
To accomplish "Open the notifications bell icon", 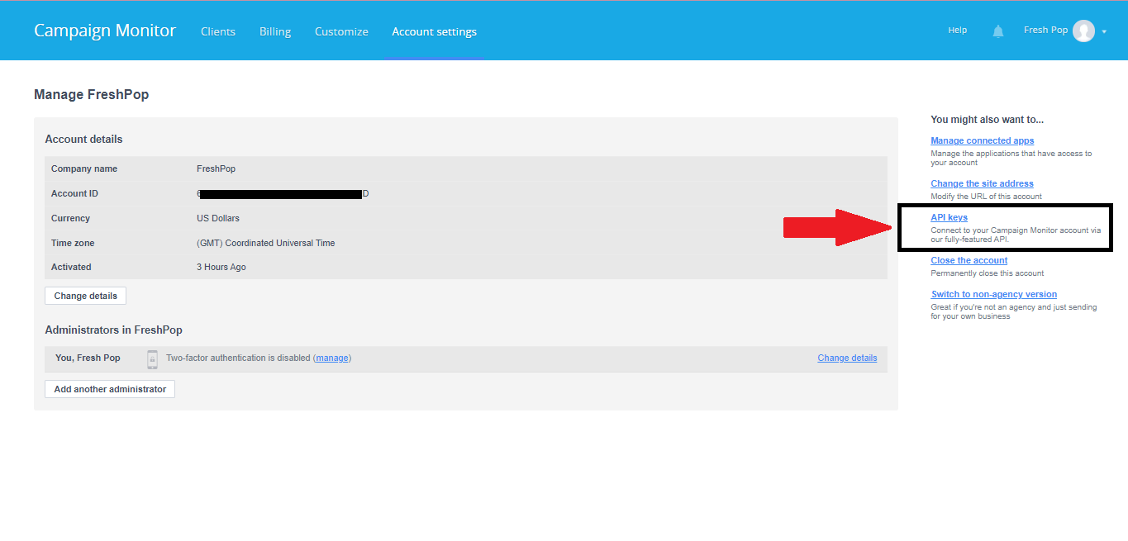I will 998,31.
